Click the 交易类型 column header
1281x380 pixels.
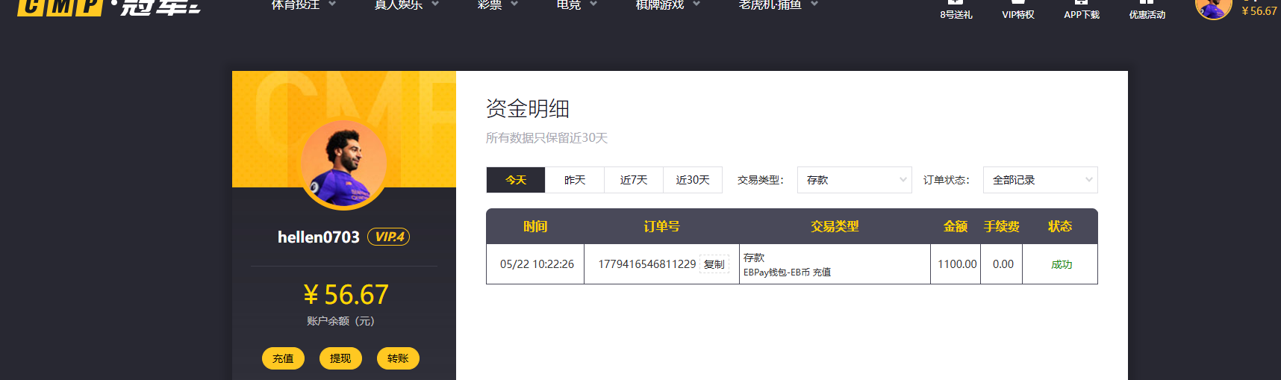point(835,226)
